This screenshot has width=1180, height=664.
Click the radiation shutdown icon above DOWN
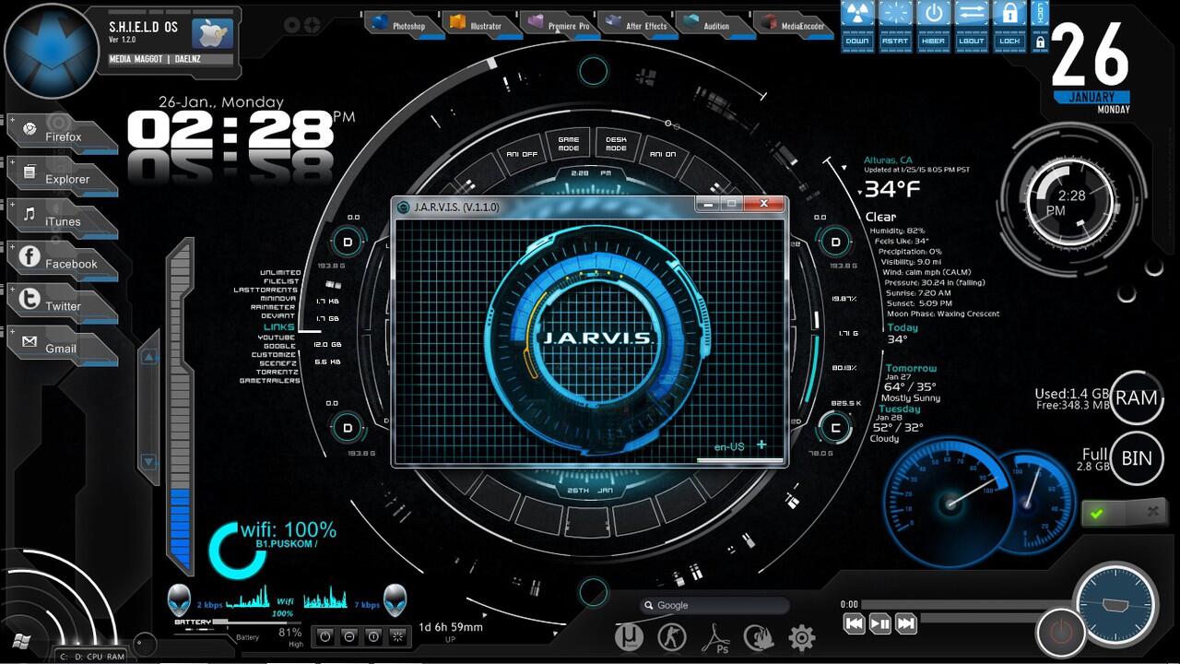coord(857,13)
